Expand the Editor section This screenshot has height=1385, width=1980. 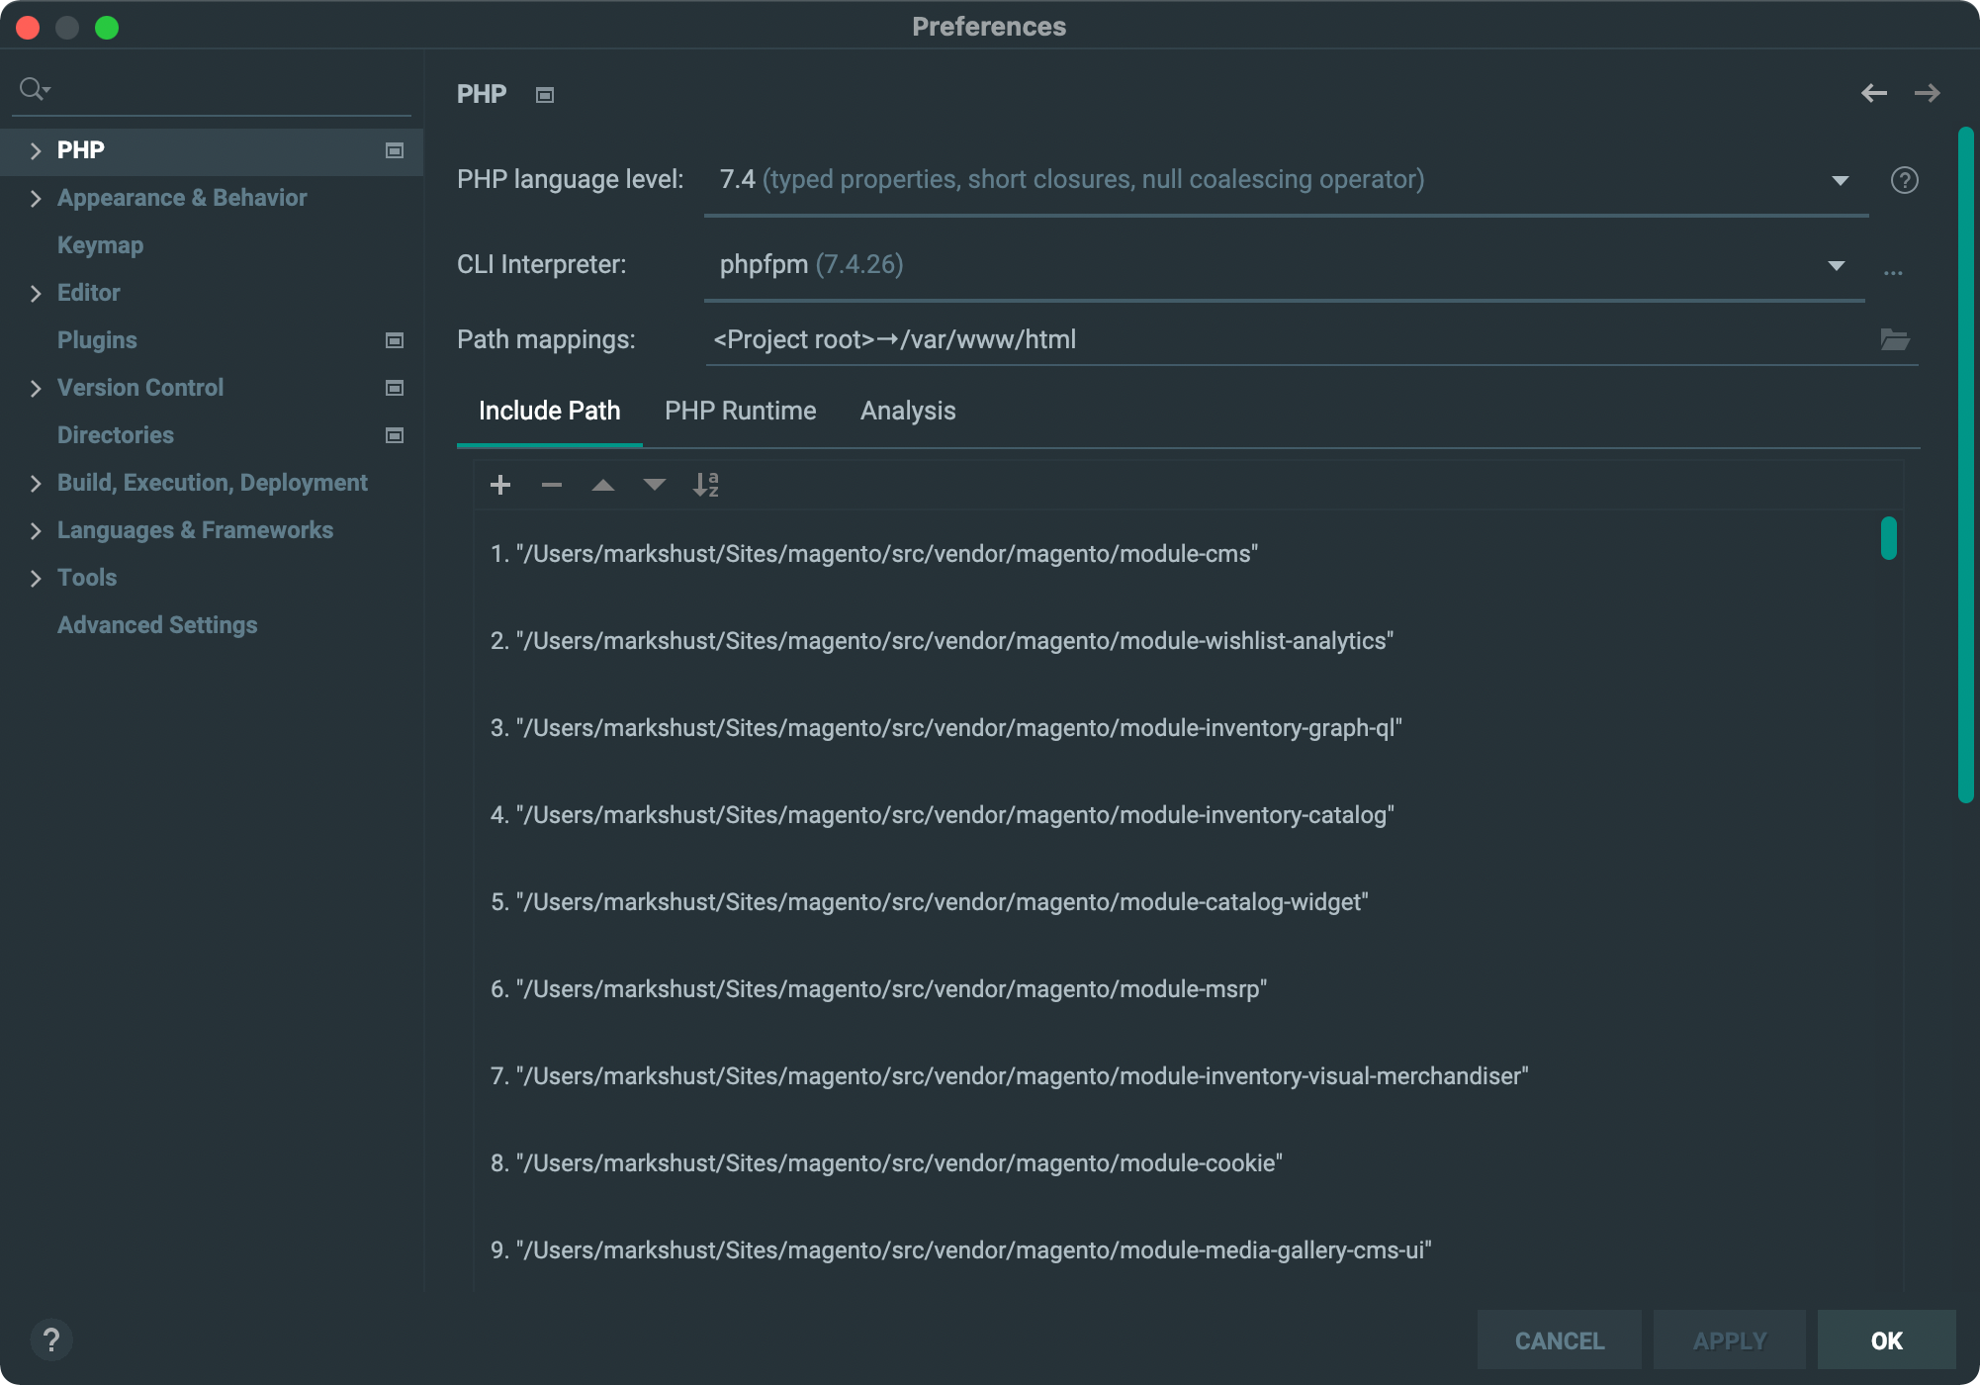pos(36,293)
